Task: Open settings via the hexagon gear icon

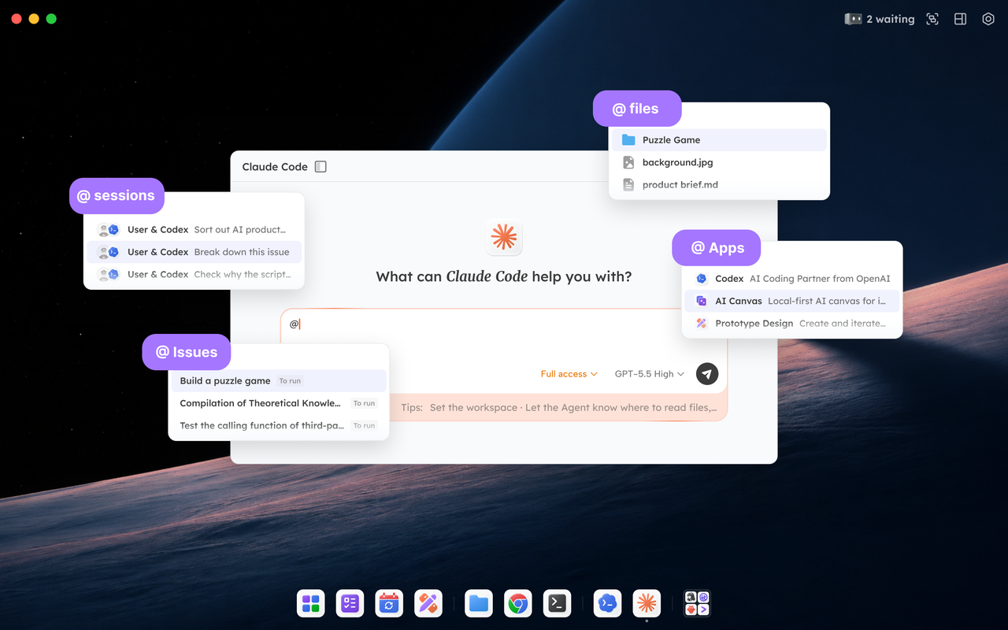Action: point(988,19)
